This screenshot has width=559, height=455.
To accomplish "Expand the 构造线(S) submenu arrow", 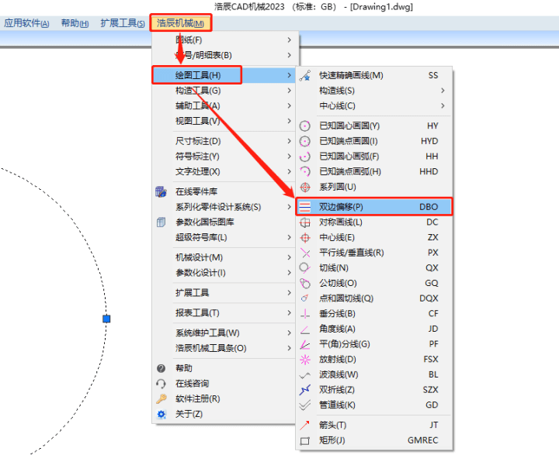I will 443,91.
